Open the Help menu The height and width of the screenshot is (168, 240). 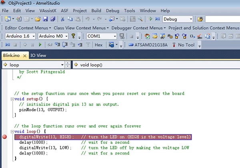pyautogui.click(x=165, y=11)
